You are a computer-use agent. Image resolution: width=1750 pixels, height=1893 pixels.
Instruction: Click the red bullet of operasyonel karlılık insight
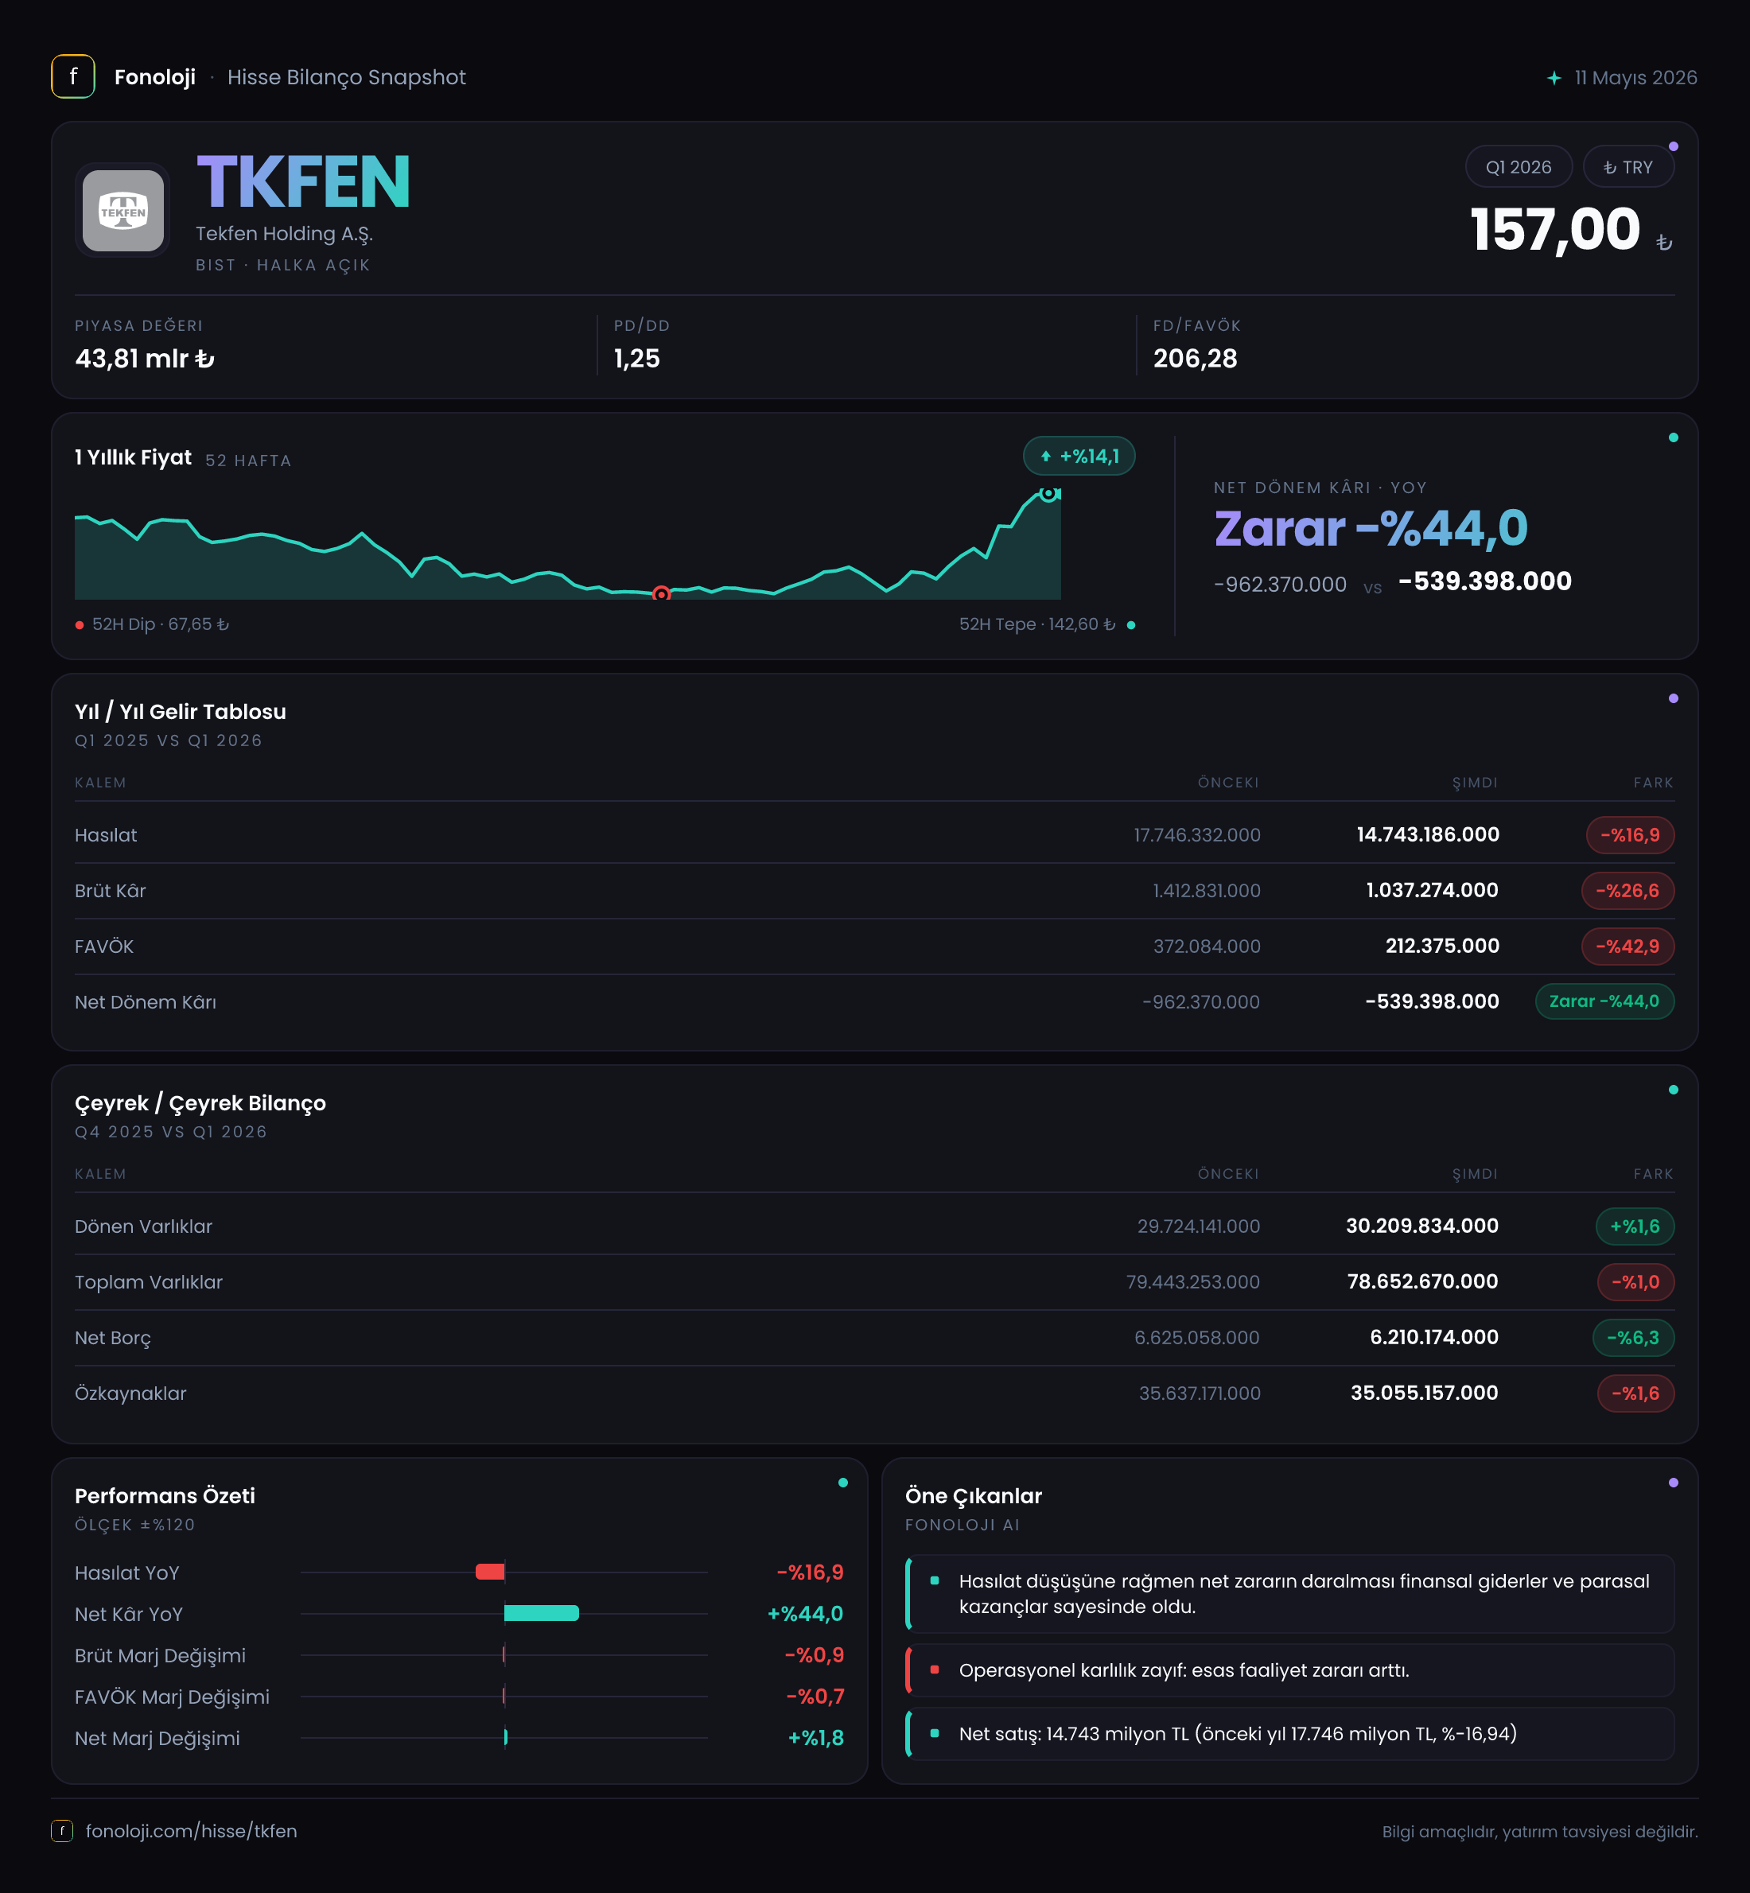coord(935,1669)
